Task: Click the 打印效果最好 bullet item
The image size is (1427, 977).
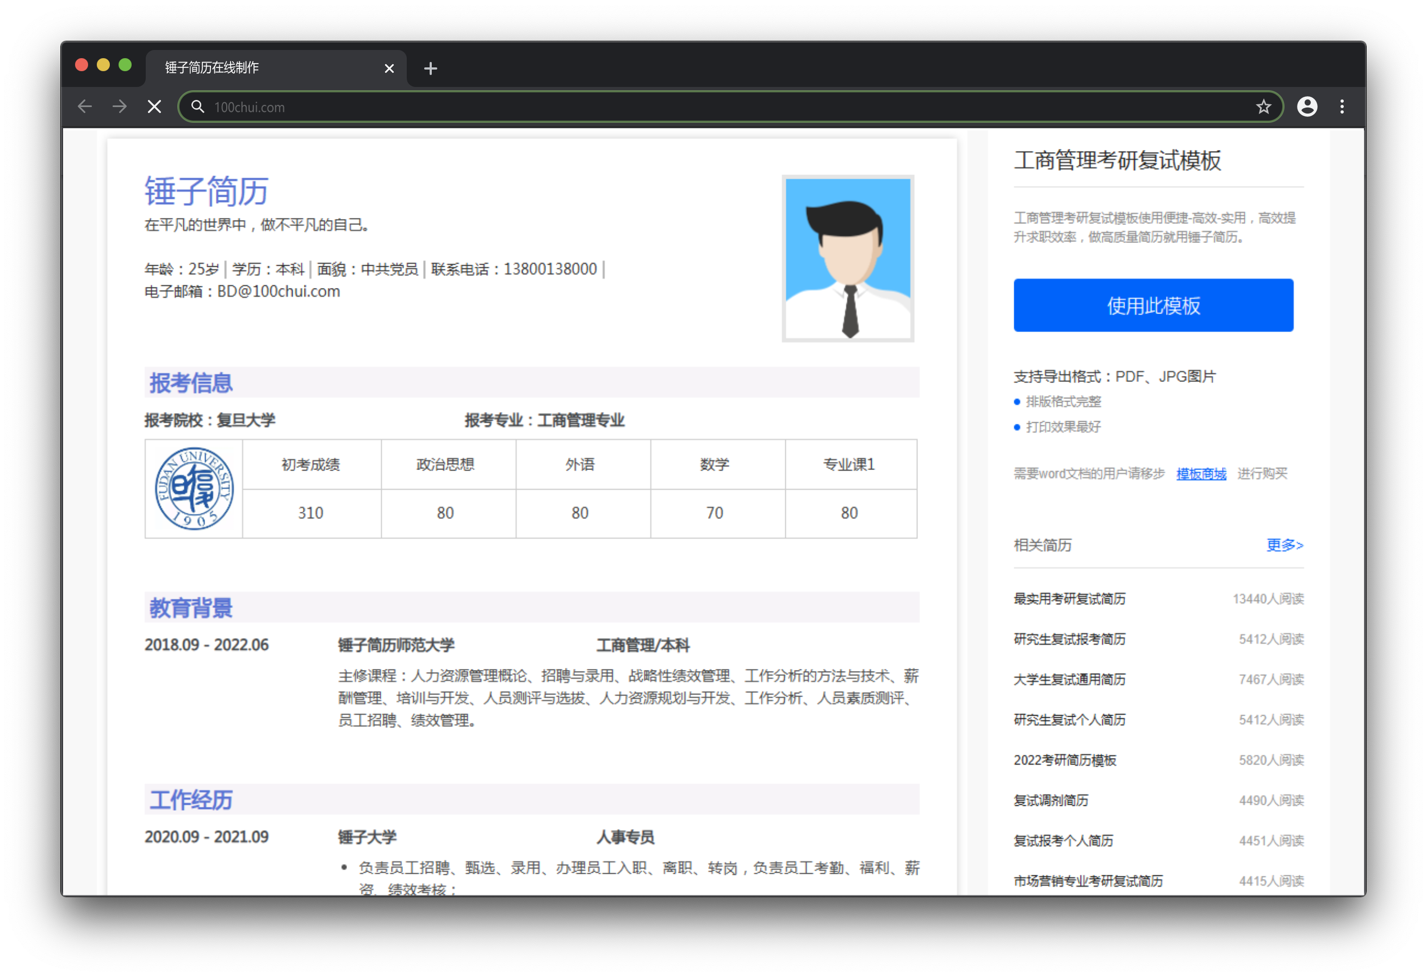Action: point(1063,427)
